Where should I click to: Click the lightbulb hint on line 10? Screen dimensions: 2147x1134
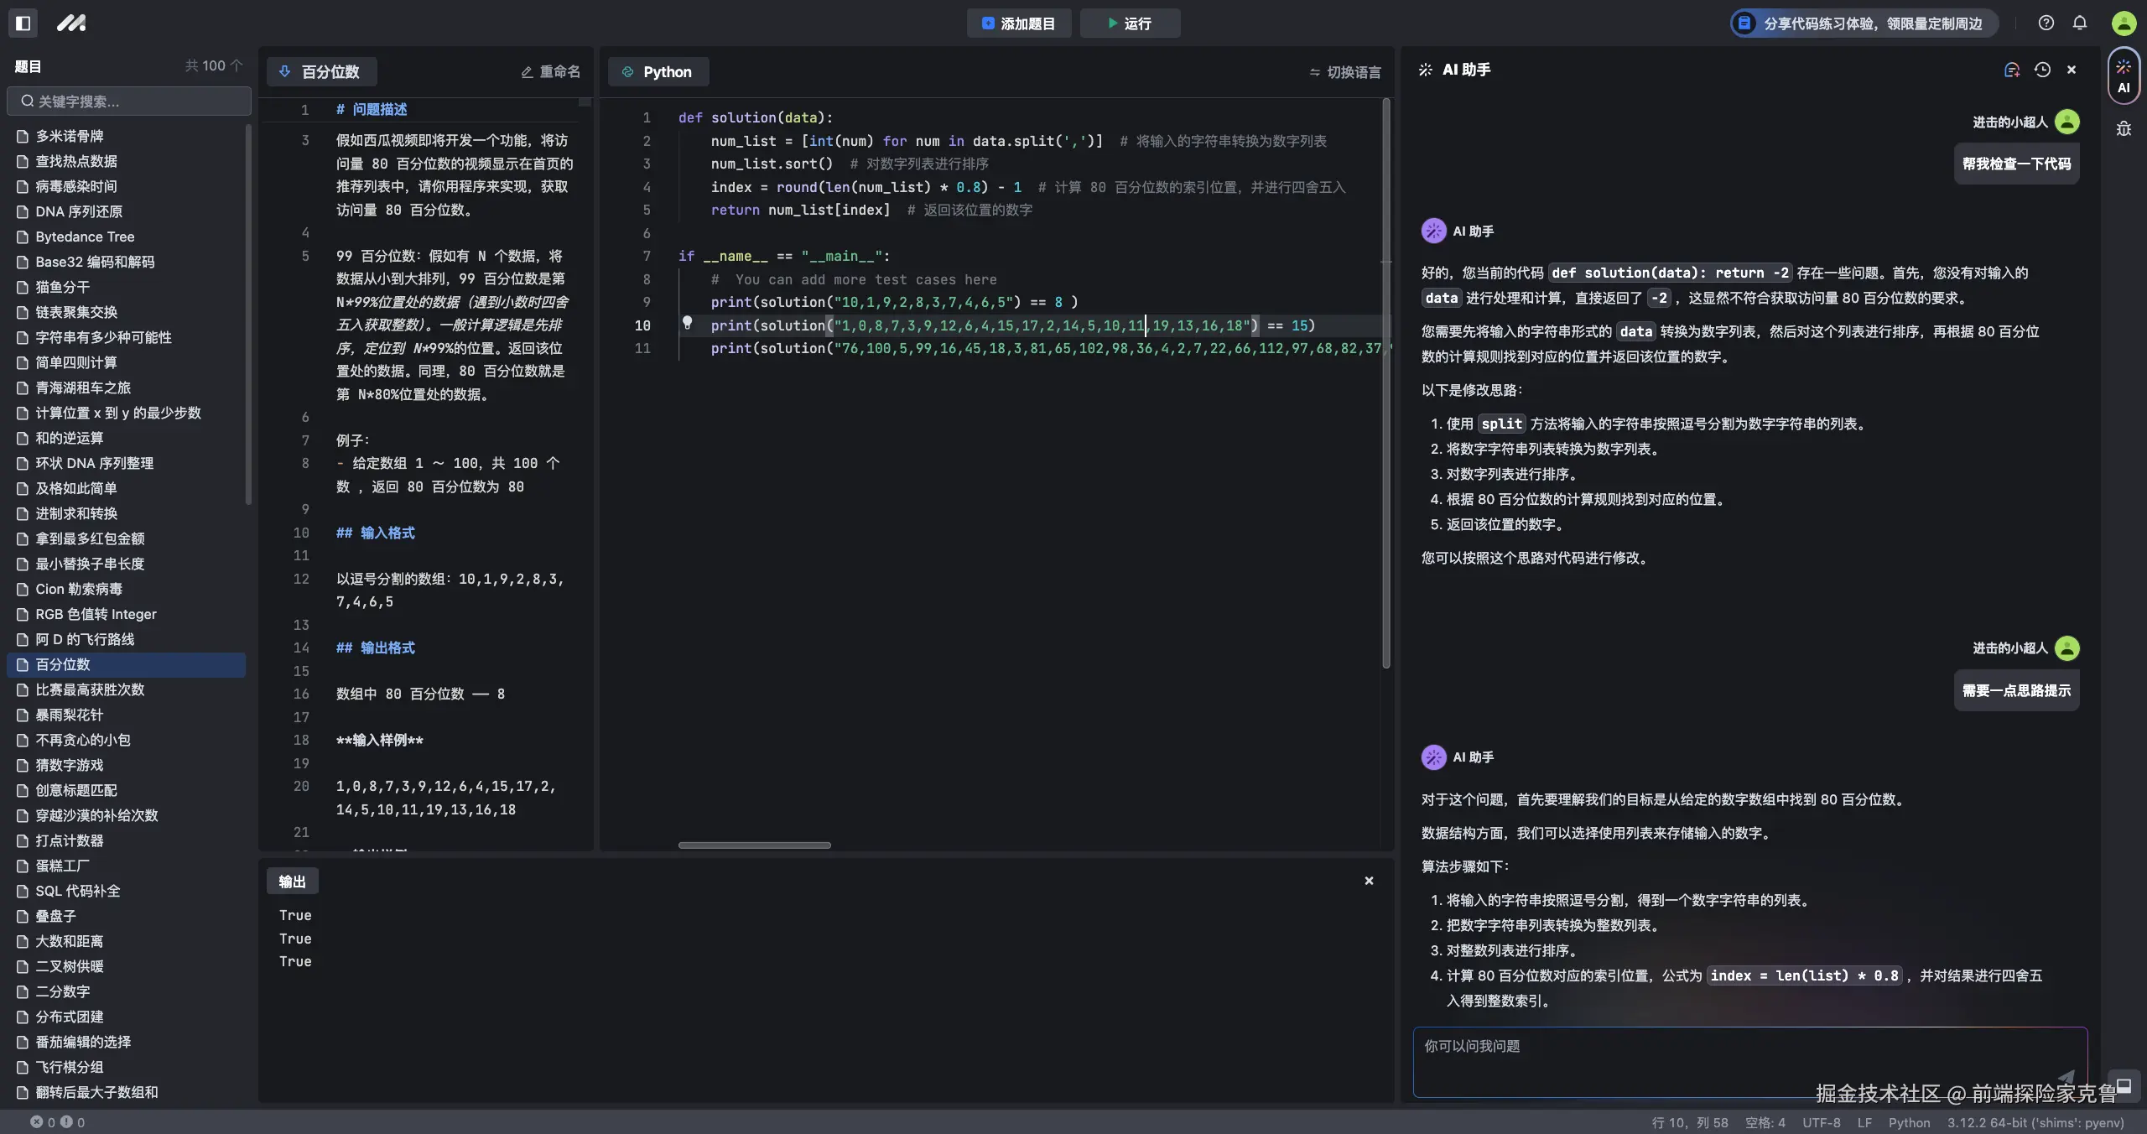687,322
